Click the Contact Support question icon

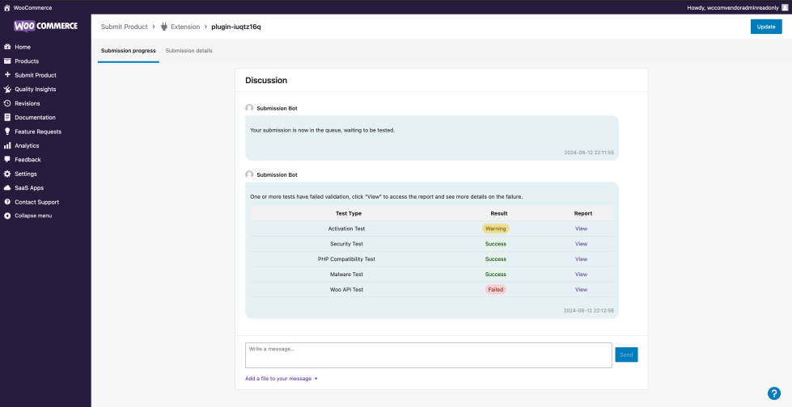click(x=7, y=202)
